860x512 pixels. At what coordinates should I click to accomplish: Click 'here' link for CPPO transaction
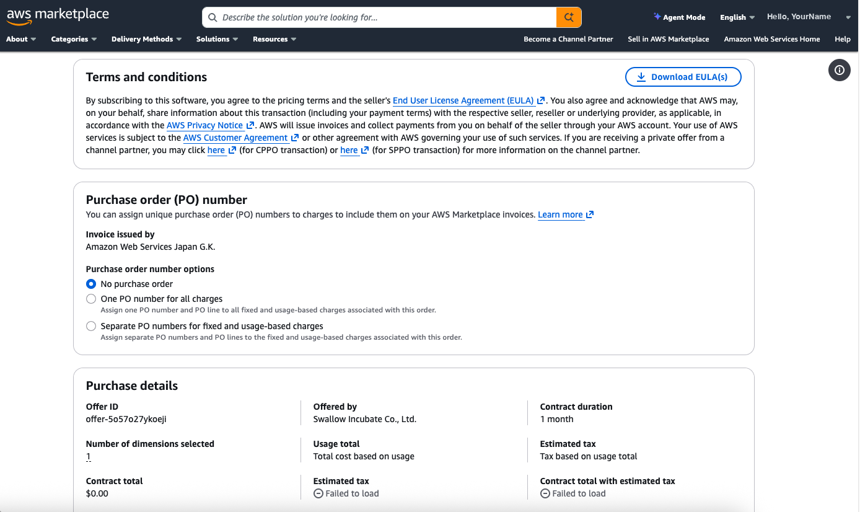(216, 150)
